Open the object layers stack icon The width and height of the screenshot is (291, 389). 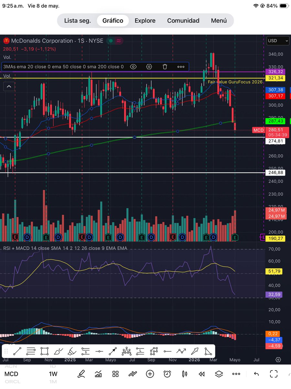click(219, 374)
